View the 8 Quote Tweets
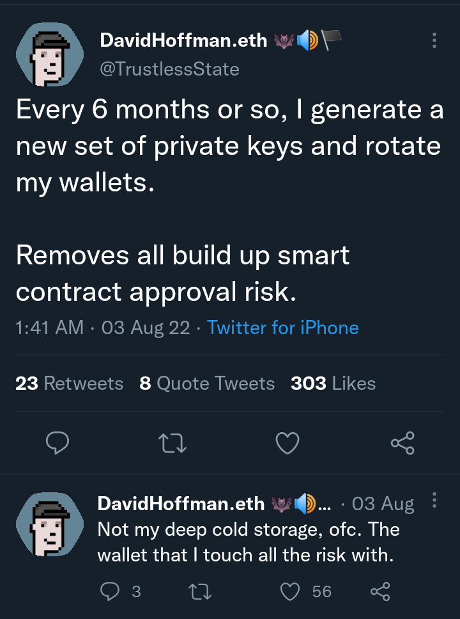This screenshot has width=460, height=619. click(207, 383)
